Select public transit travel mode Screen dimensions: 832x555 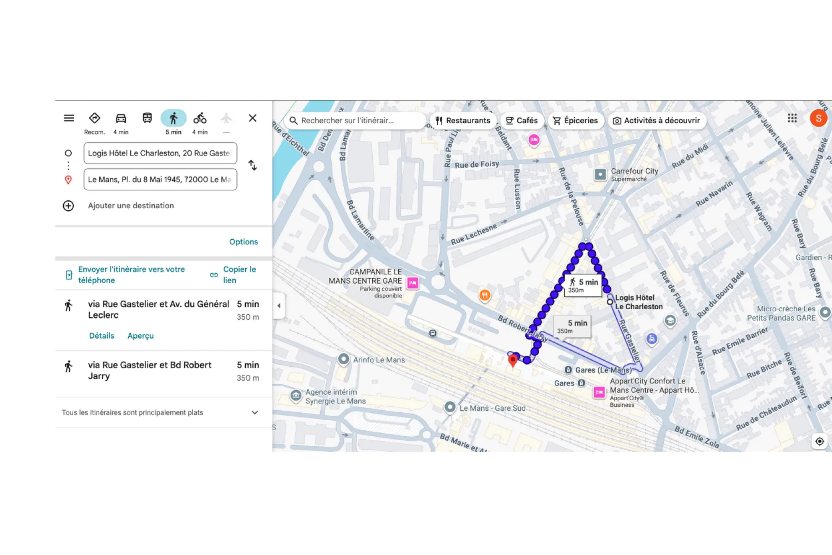tap(147, 118)
